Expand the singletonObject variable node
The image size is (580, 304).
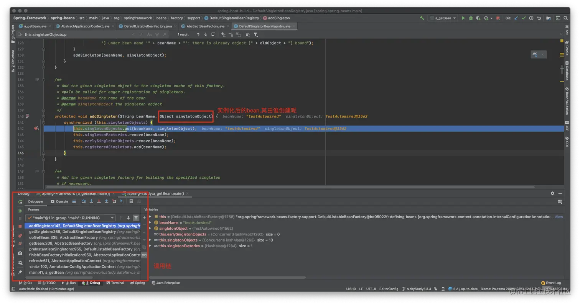150,229
